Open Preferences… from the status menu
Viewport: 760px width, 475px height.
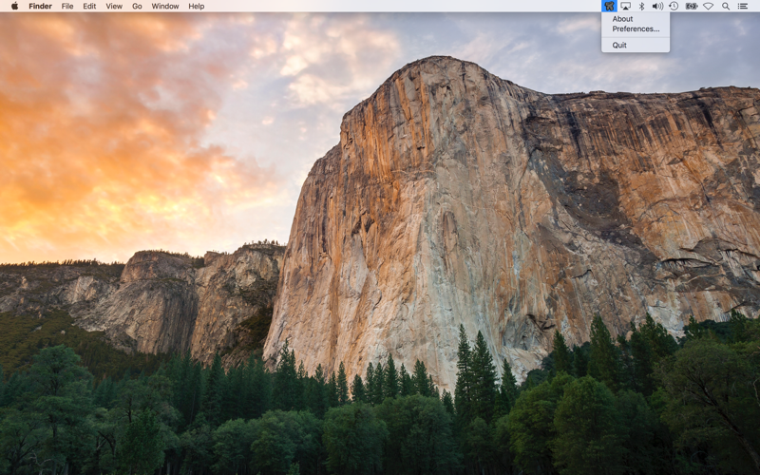tap(636, 28)
